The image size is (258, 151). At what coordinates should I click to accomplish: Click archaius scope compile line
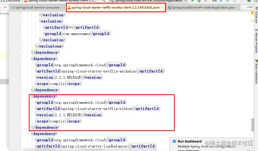[58, 84]
